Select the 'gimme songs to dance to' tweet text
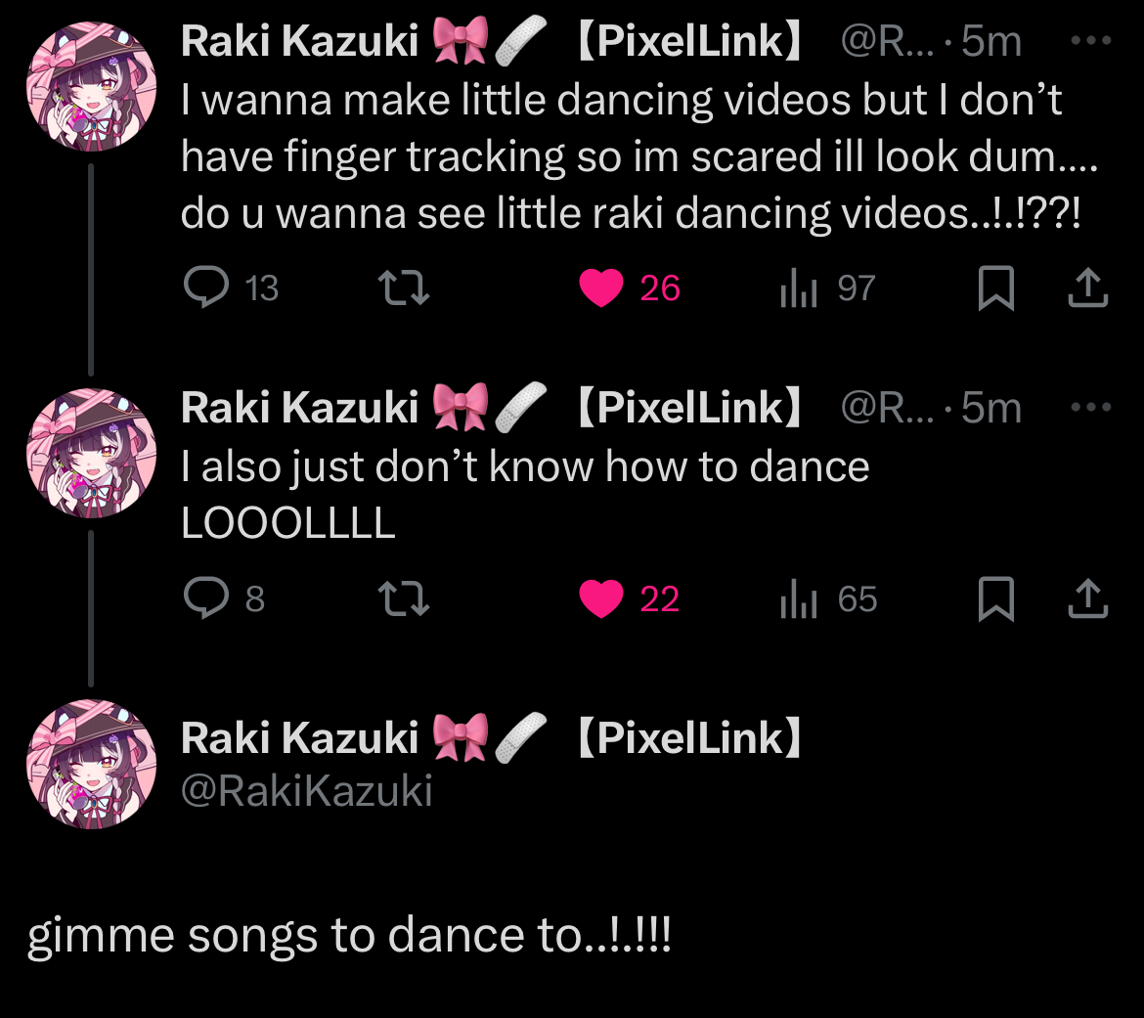The image size is (1144, 1018). tap(349, 936)
